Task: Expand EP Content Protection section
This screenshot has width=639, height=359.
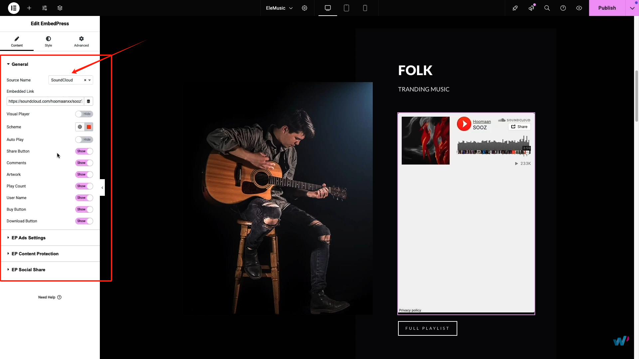Action: pos(35,254)
